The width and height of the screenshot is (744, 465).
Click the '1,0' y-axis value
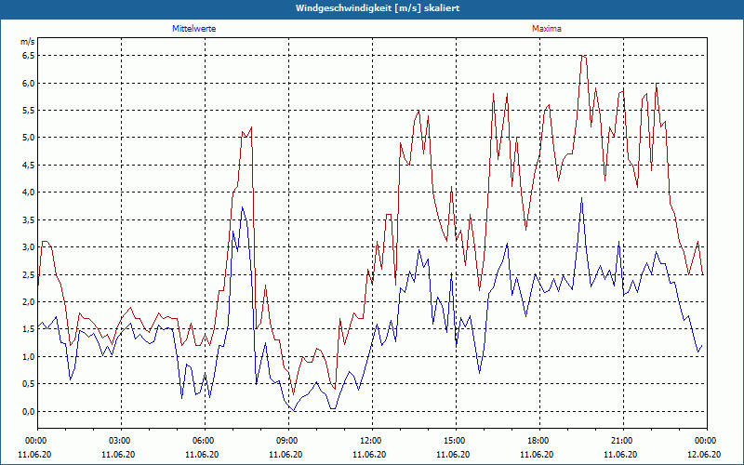(28, 356)
